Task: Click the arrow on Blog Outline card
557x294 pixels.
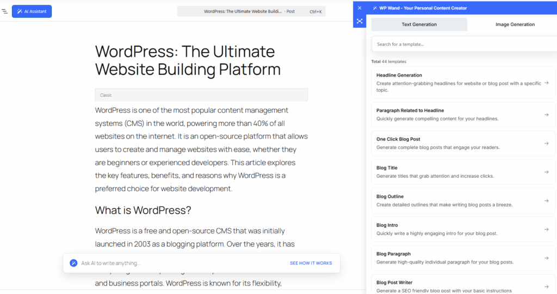Action: point(547,201)
